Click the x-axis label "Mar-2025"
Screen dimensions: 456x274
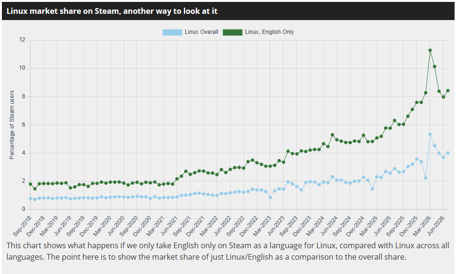pyautogui.click(x=370, y=226)
